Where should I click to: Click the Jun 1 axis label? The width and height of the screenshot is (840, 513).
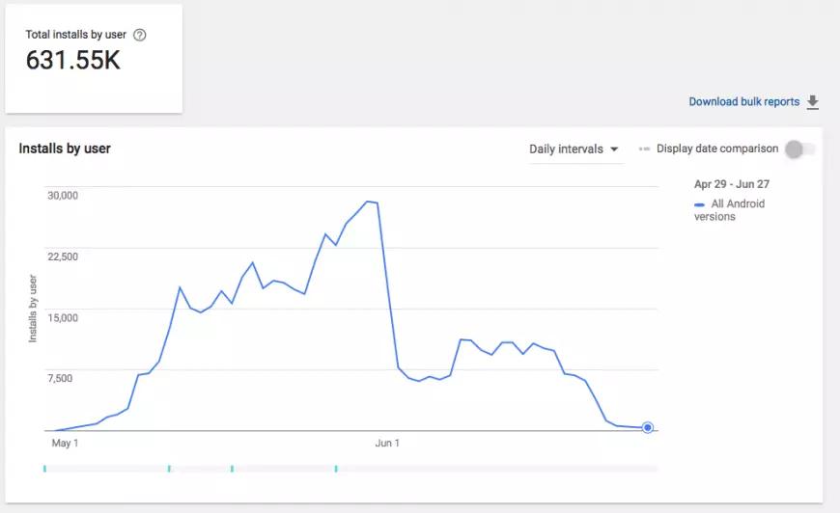click(386, 444)
